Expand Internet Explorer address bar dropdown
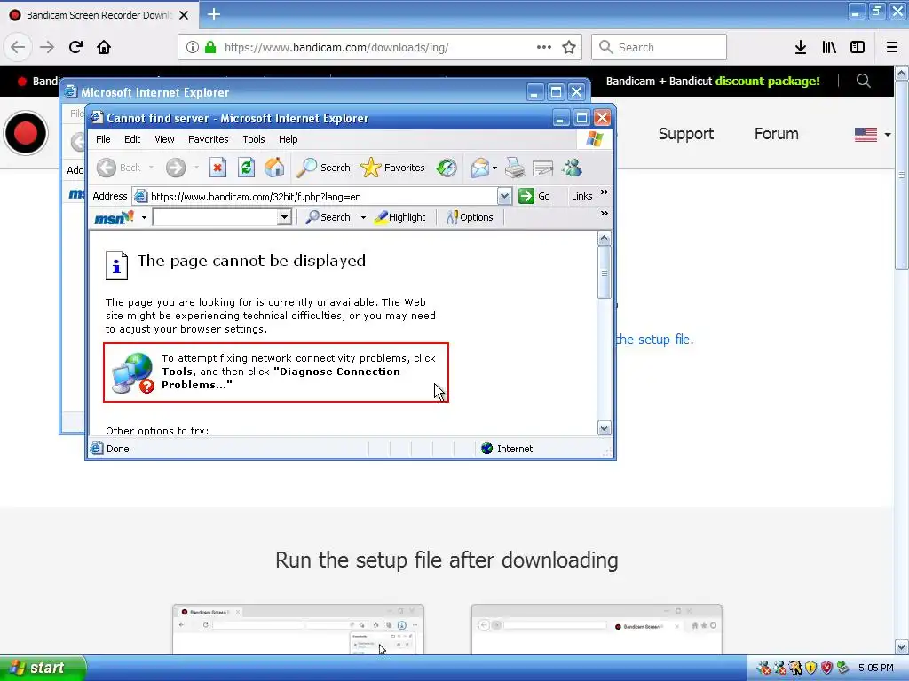The width and height of the screenshot is (909, 681). point(504,196)
